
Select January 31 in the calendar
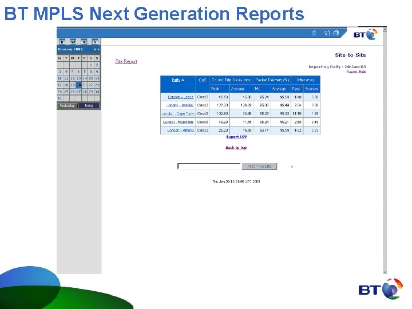(x=60, y=98)
